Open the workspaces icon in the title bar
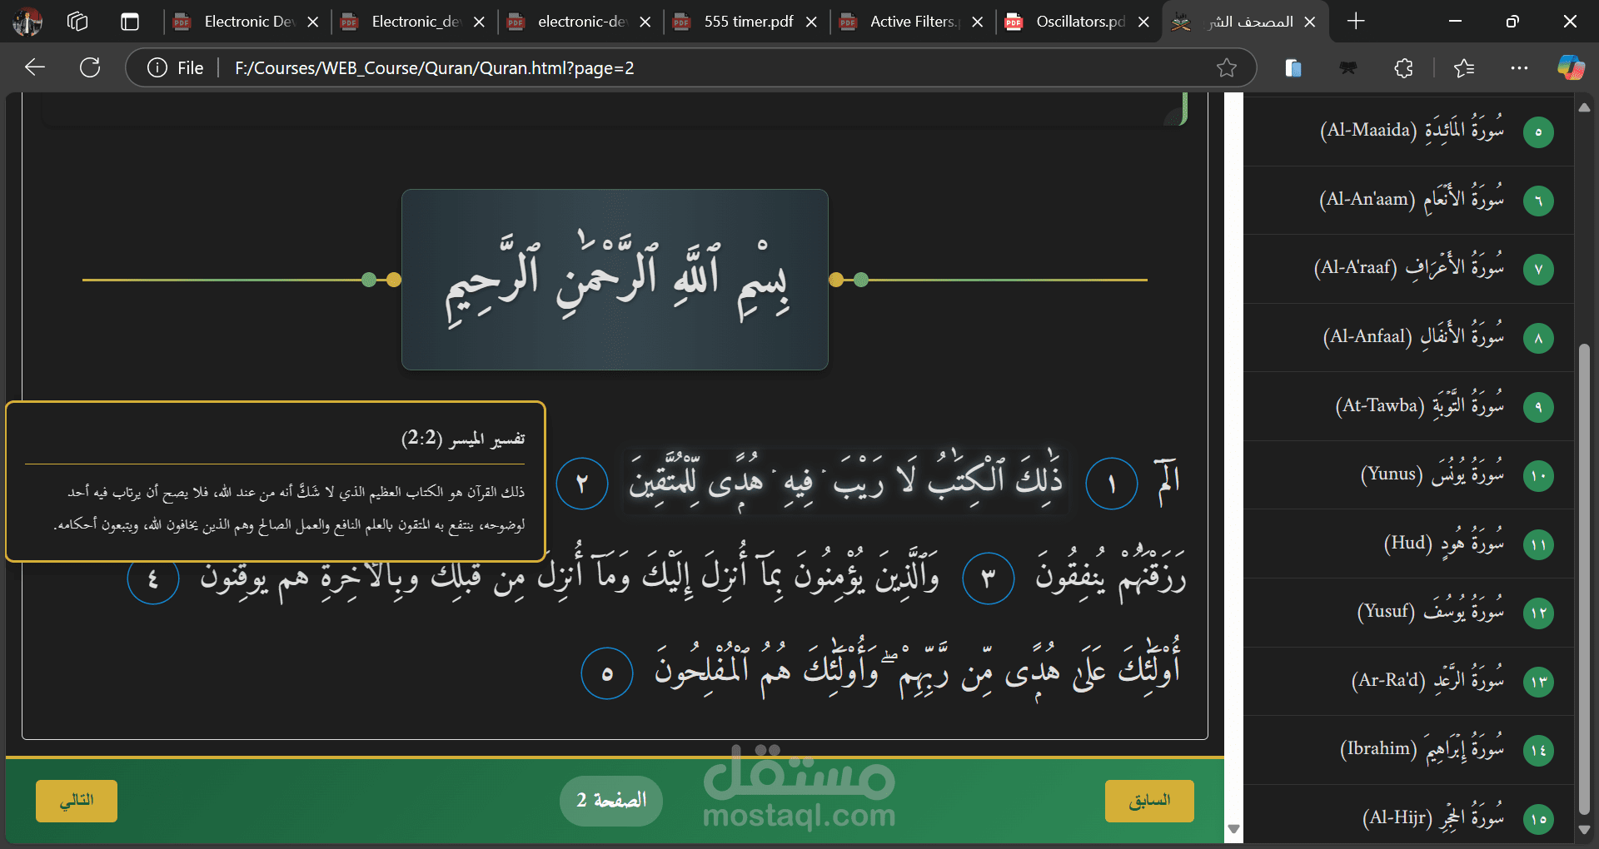Screen dimensions: 1599x849 click(x=77, y=22)
